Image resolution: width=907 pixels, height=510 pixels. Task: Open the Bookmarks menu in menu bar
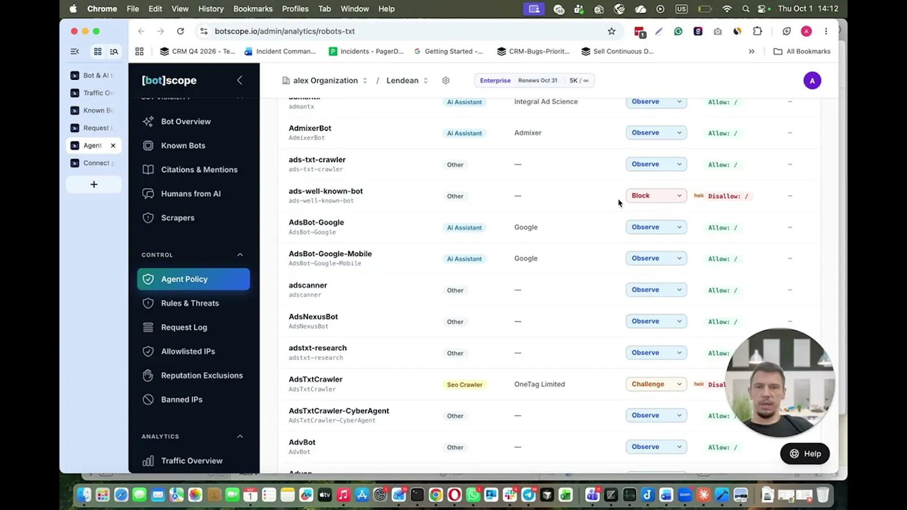(x=253, y=8)
